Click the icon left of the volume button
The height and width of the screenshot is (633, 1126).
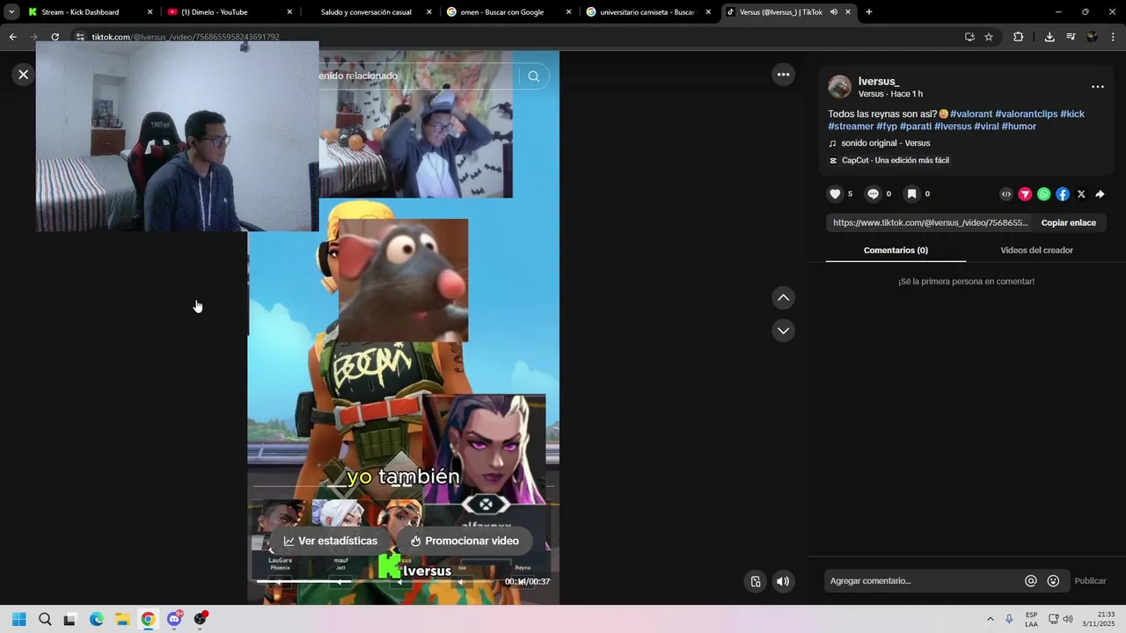click(x=755, y=581)
